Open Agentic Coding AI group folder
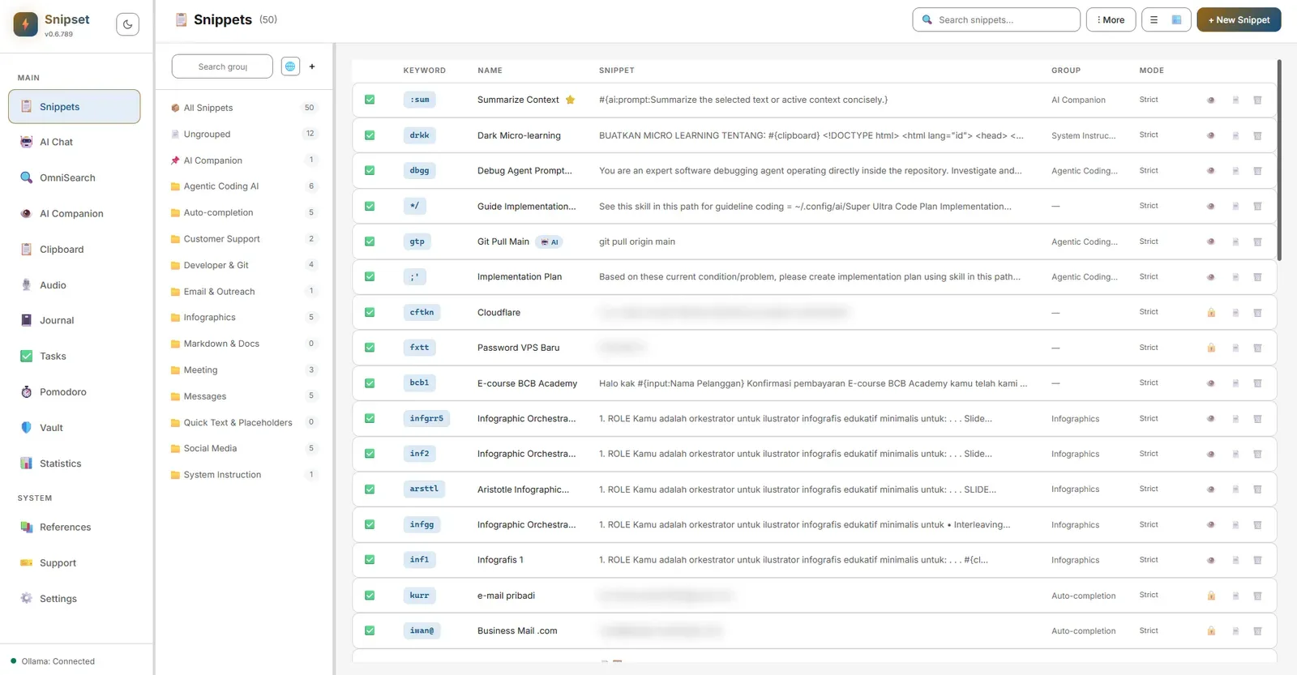Viewport: 1297px width, 675px height. 244,186
